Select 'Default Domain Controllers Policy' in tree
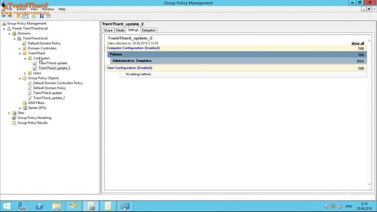377x212 pixels. pos(58,83)
